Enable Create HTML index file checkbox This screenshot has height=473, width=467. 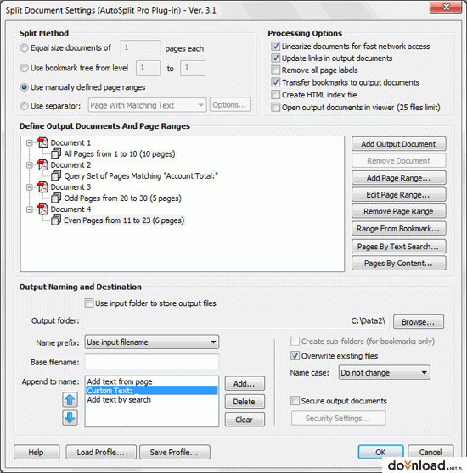coord(275,95)
